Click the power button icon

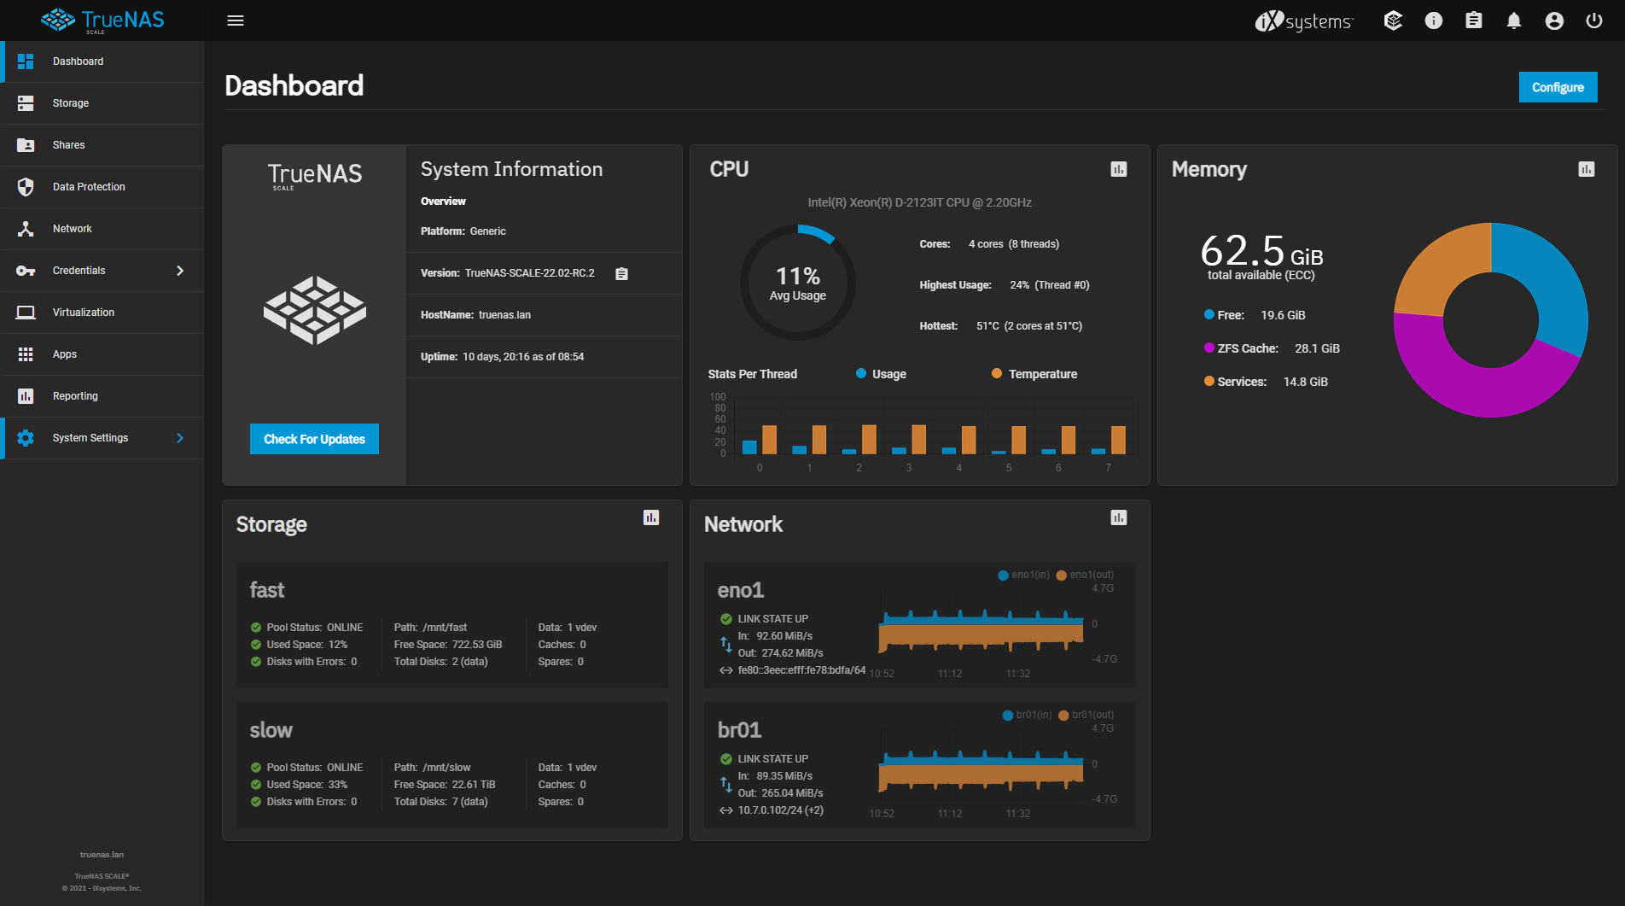click(1593, 20)
